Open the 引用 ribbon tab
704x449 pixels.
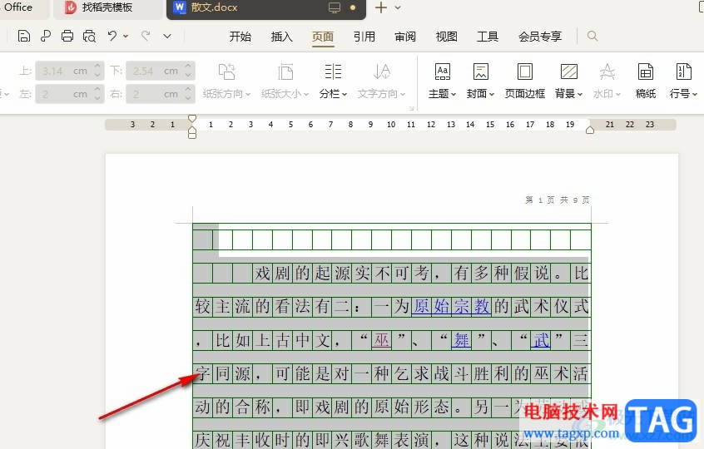click(364, 37)
